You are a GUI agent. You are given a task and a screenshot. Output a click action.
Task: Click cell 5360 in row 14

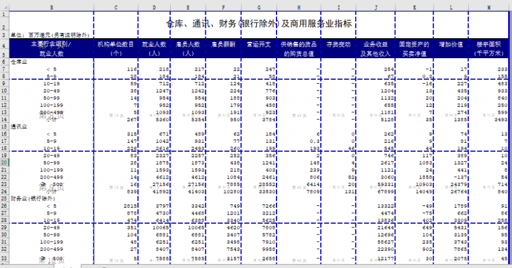pos(162,119)
